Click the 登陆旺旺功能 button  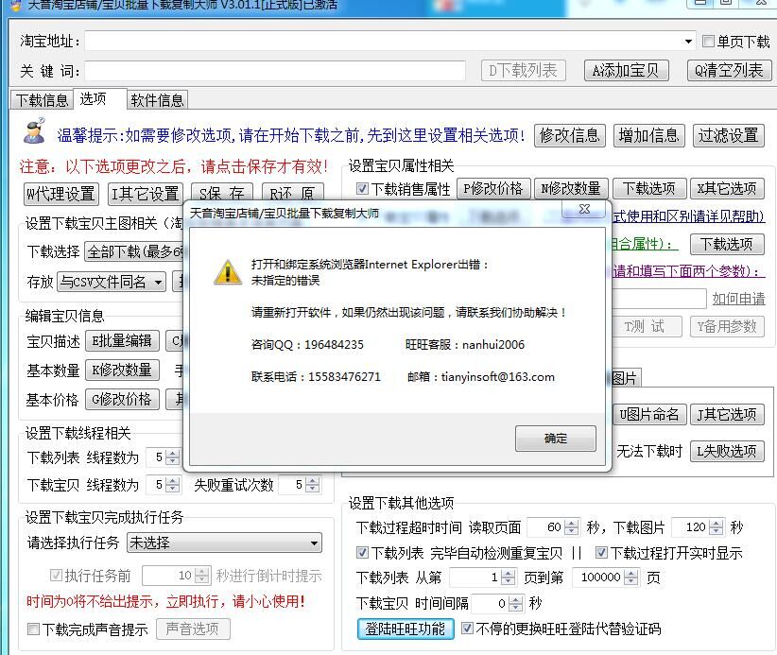click(406, 629)
